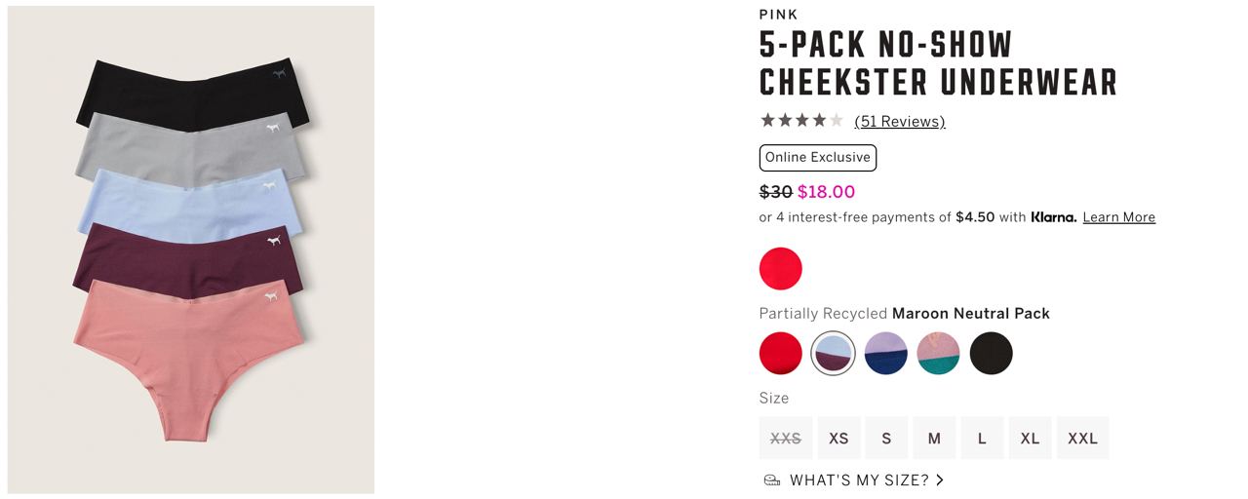1248x499 pixels.
Task: Select the black color swatch
Action: pos(991,353)
